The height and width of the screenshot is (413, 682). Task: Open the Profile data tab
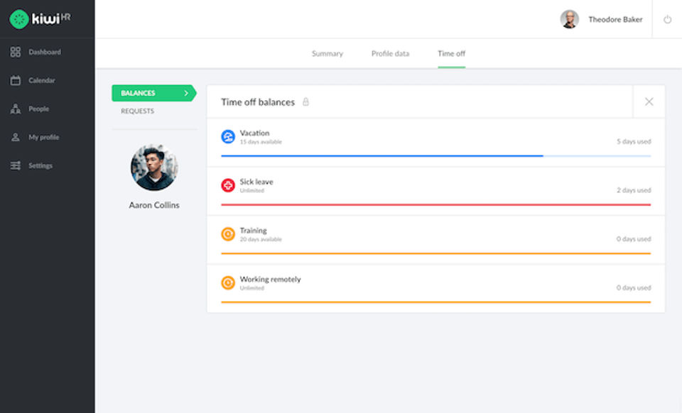[x=390, y=54]
